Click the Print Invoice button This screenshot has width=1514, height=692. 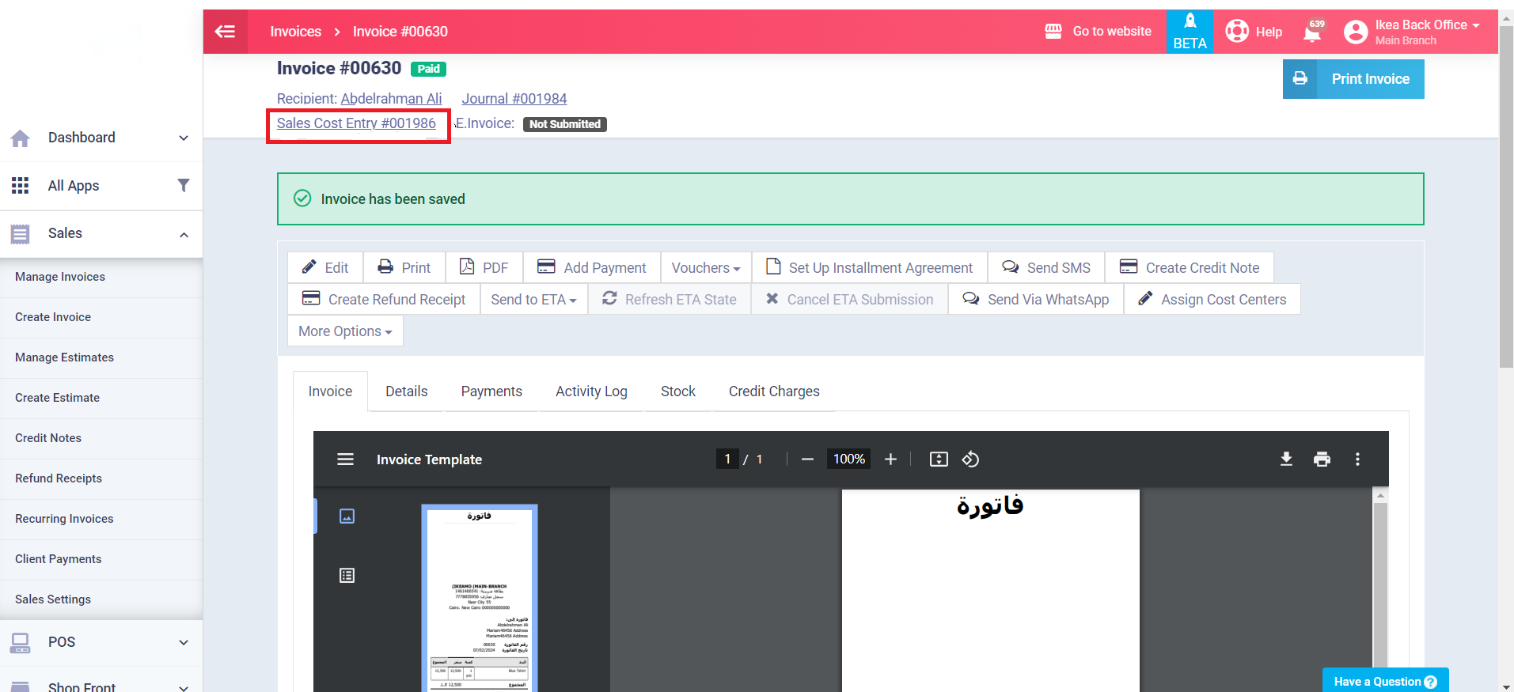[1353, 79]
